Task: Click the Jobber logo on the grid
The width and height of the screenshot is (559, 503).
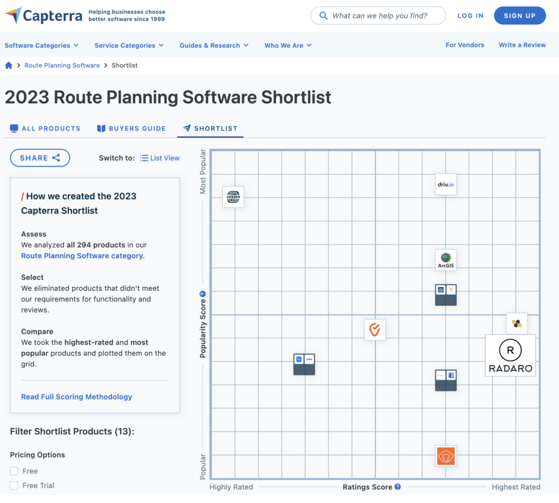Action: (x=233, y=196)
